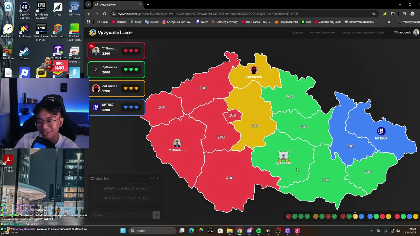Click the Vyzyvatel.com logo icon
Screen dimensions: 420x236
point(93,32)
